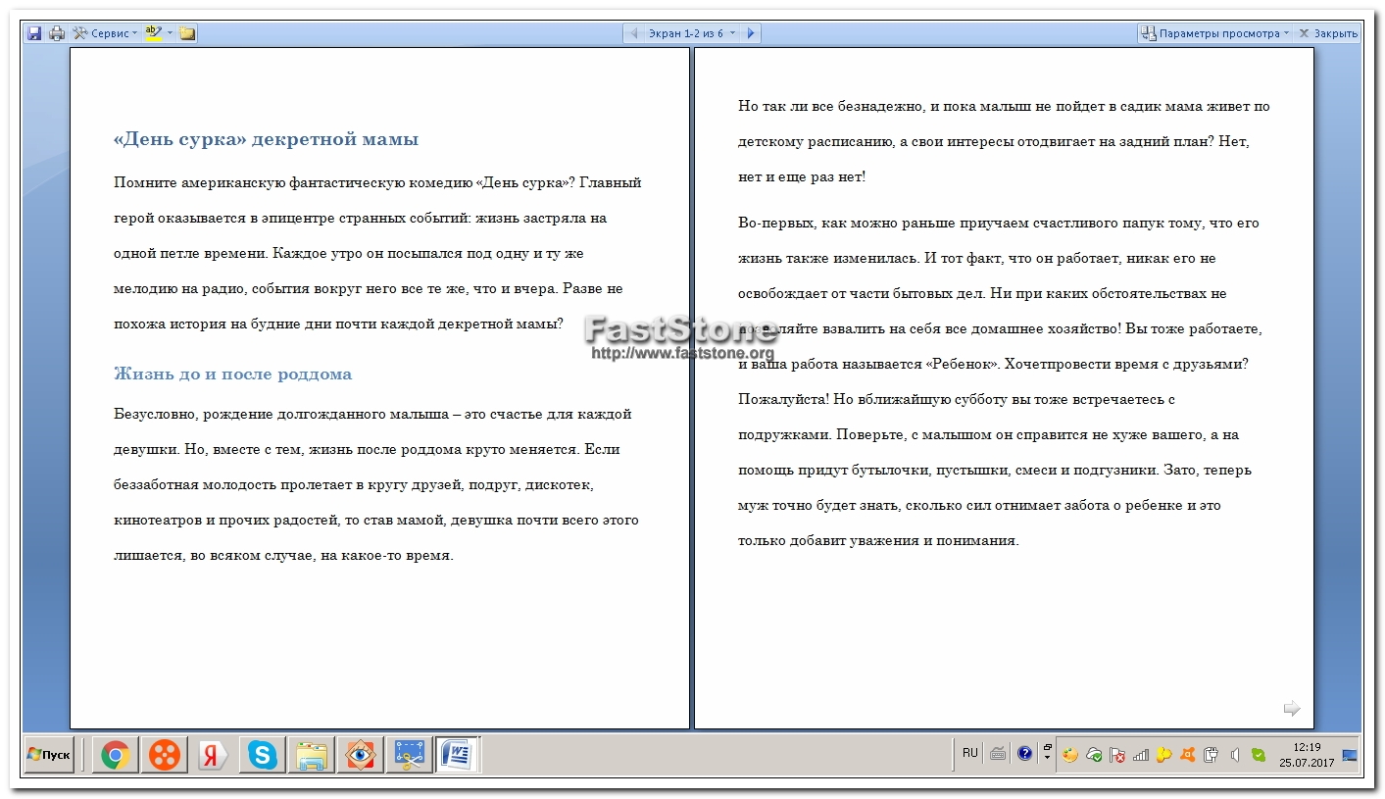
Task: Click the yellow folder icon in toolbar
Action: tap(187, 33)
